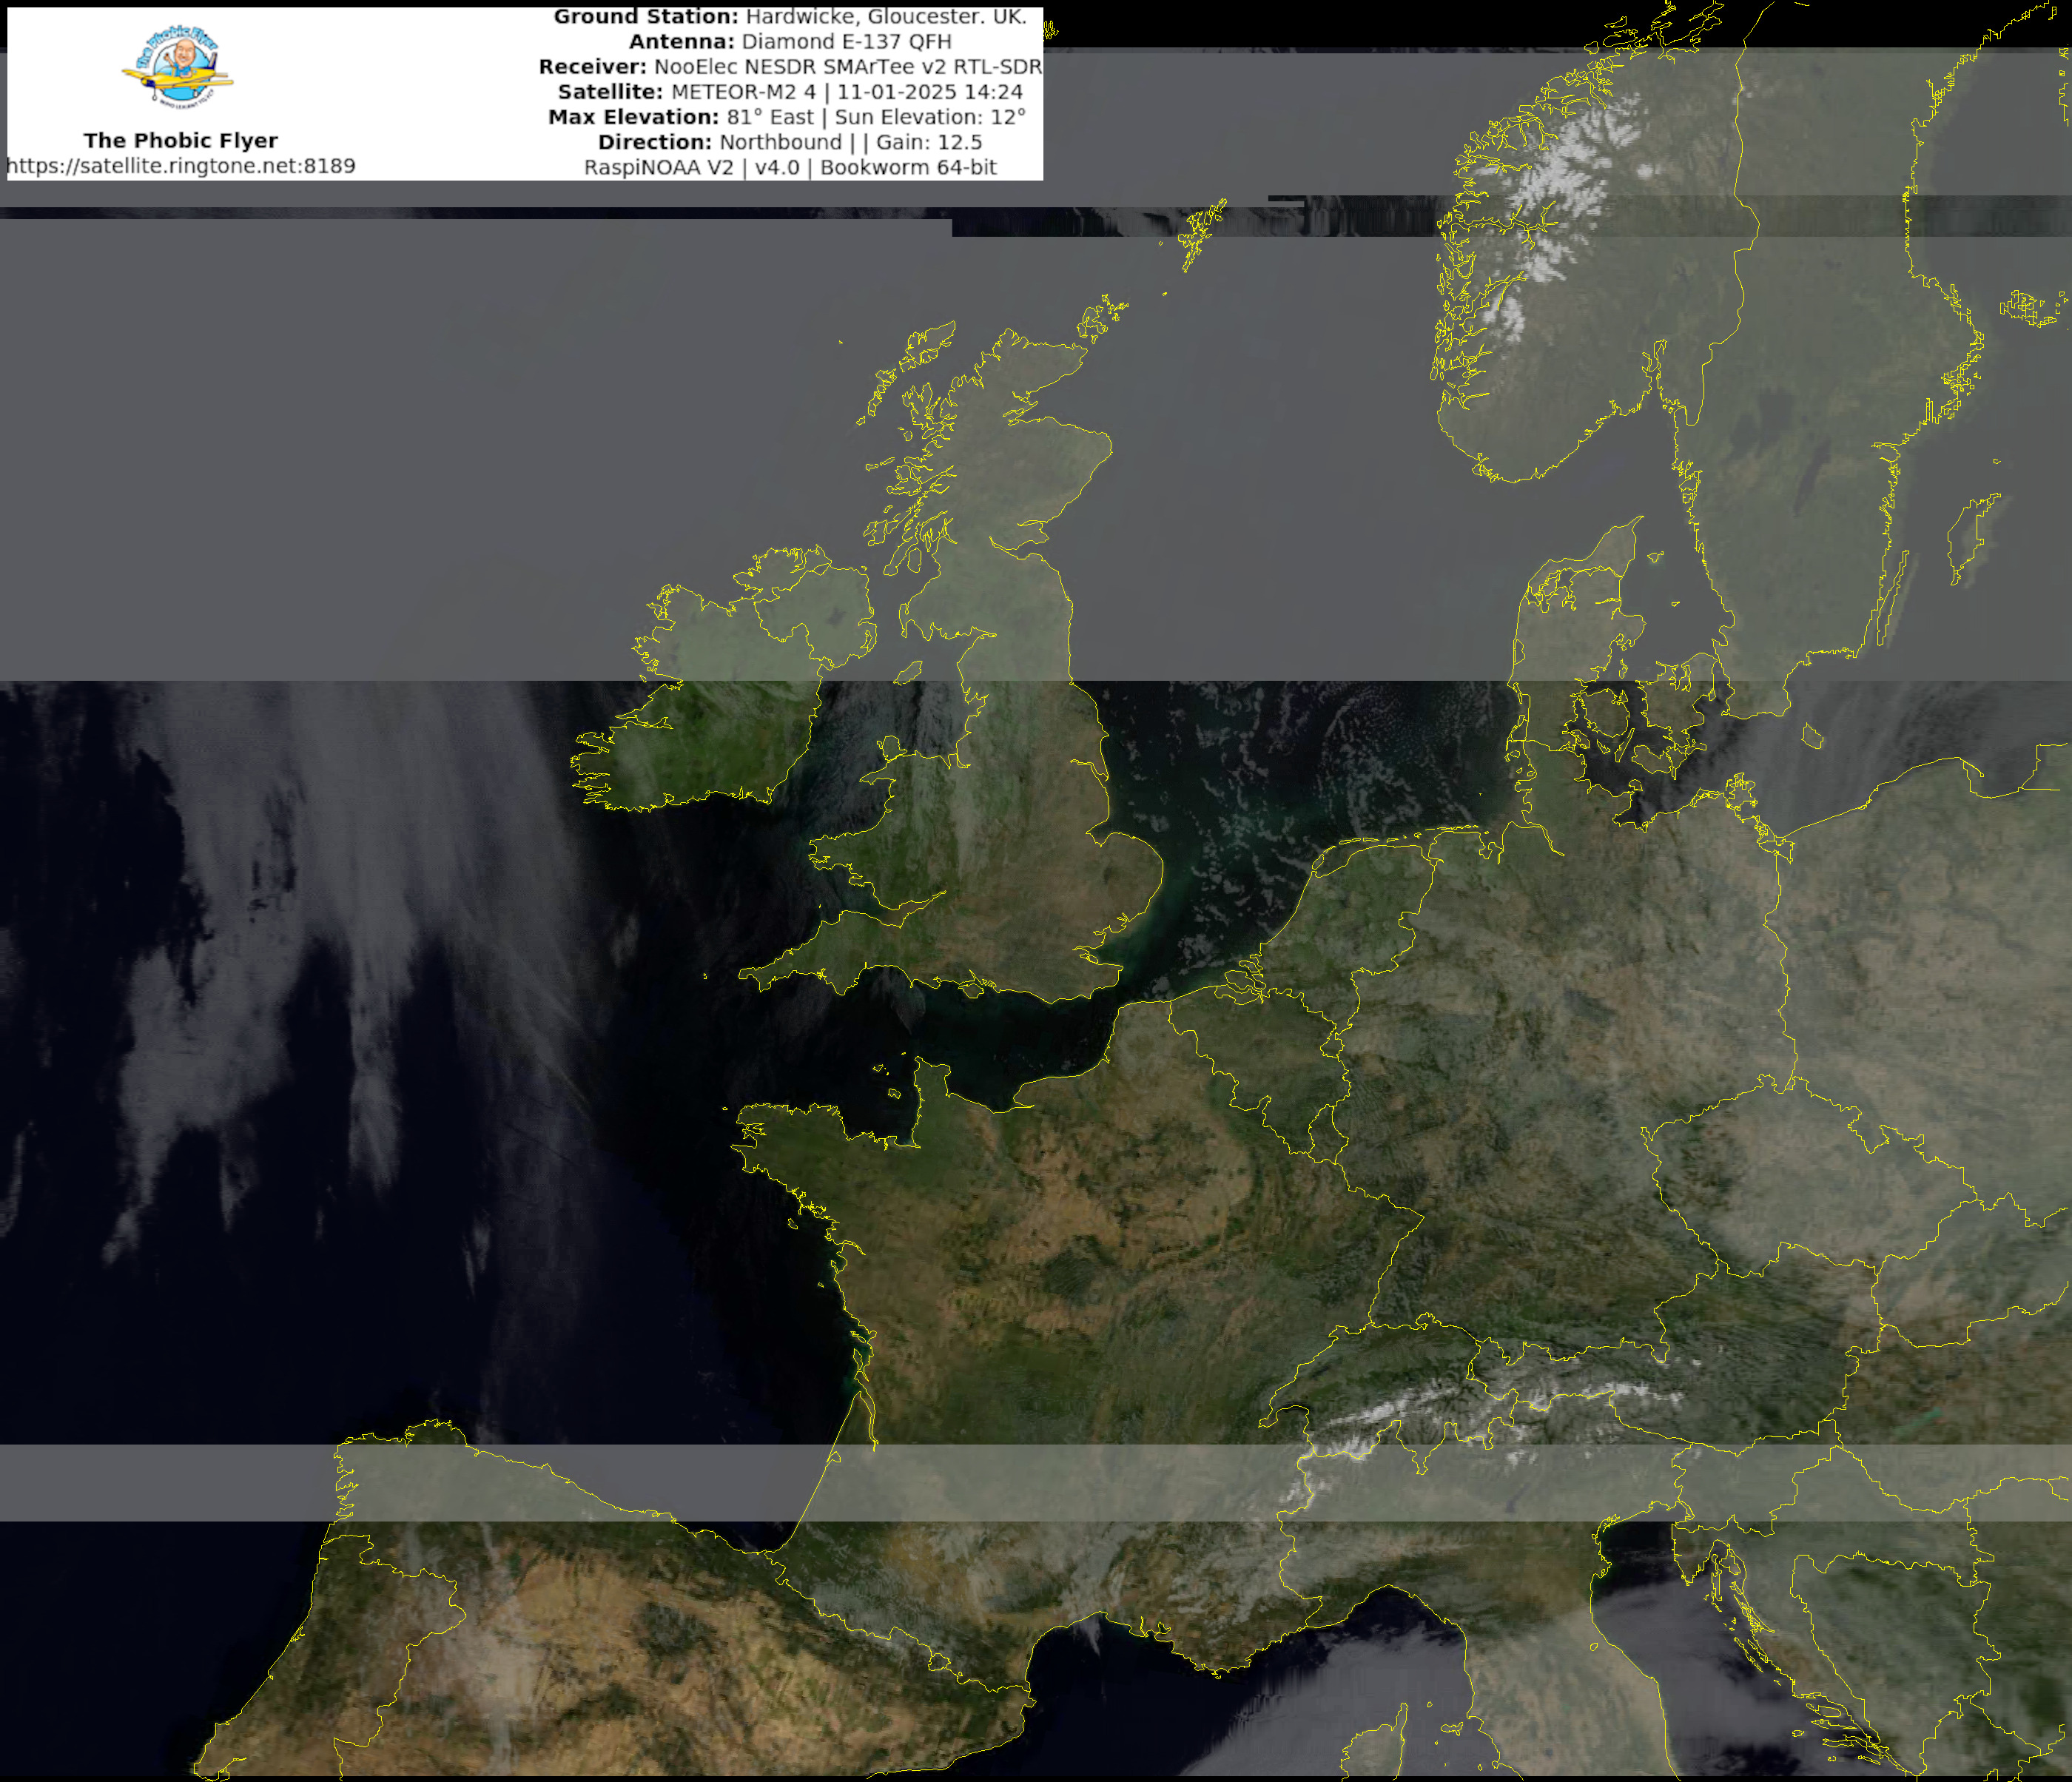Image resolution: width=2072 pixels, height=1782 pixels.
Task: Click "The Phobic Flyer" title text
Action: pyautogui.click(x=180, y=140)
